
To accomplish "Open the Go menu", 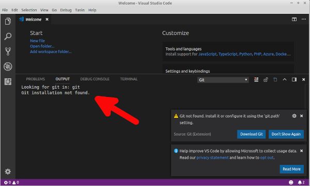I will pyautogui.click(x=54, y=10).
